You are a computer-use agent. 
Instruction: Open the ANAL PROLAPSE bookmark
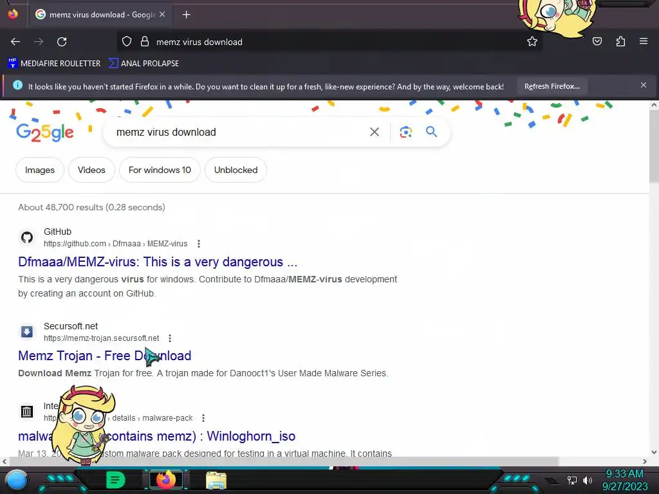144,64
